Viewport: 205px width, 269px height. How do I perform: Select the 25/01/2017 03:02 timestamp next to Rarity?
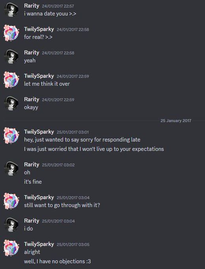58,165
